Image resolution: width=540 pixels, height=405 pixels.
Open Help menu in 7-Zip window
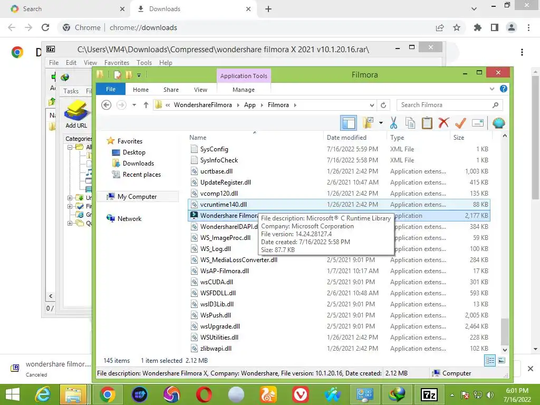(165, 63)
